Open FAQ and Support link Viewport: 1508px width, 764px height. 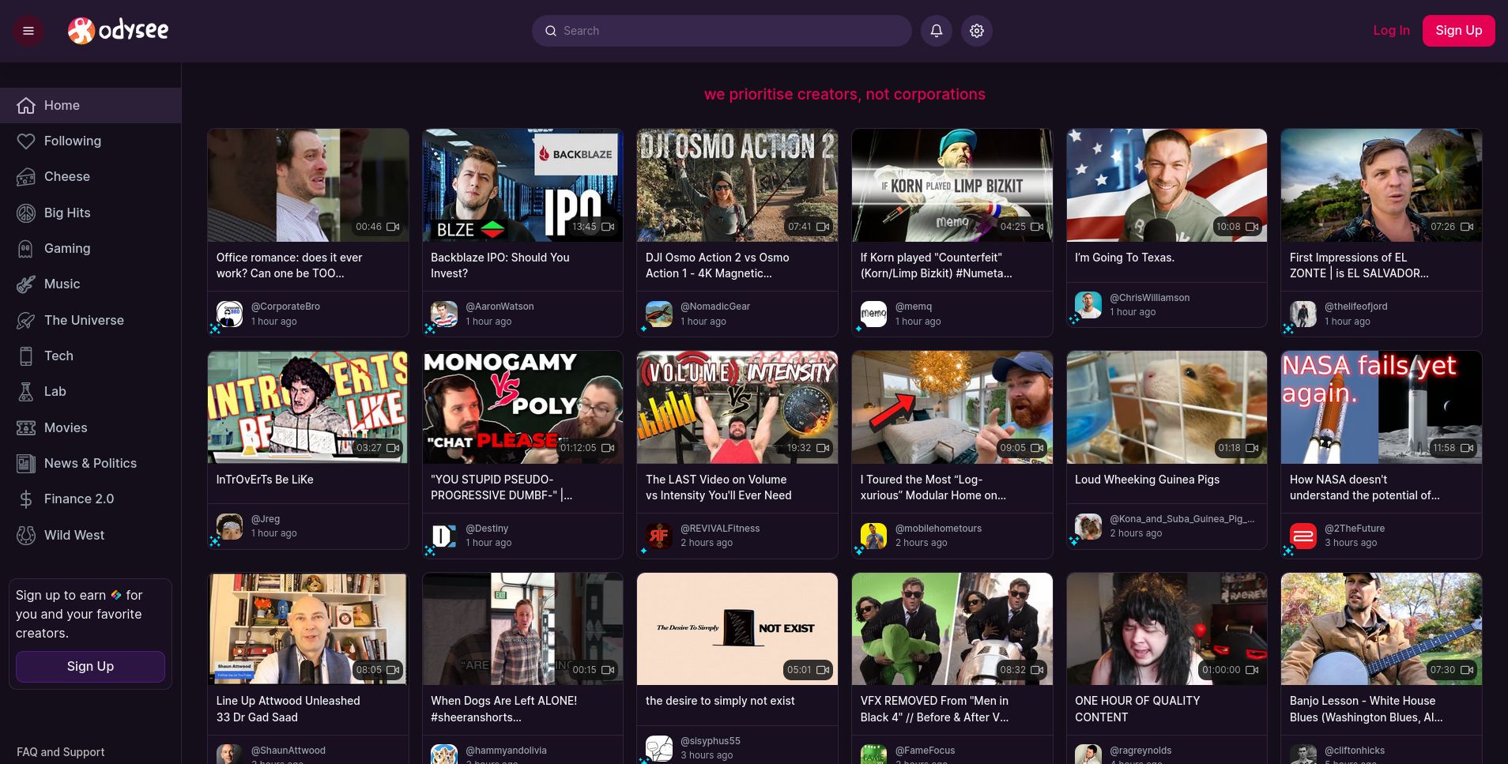coord(61,752)
